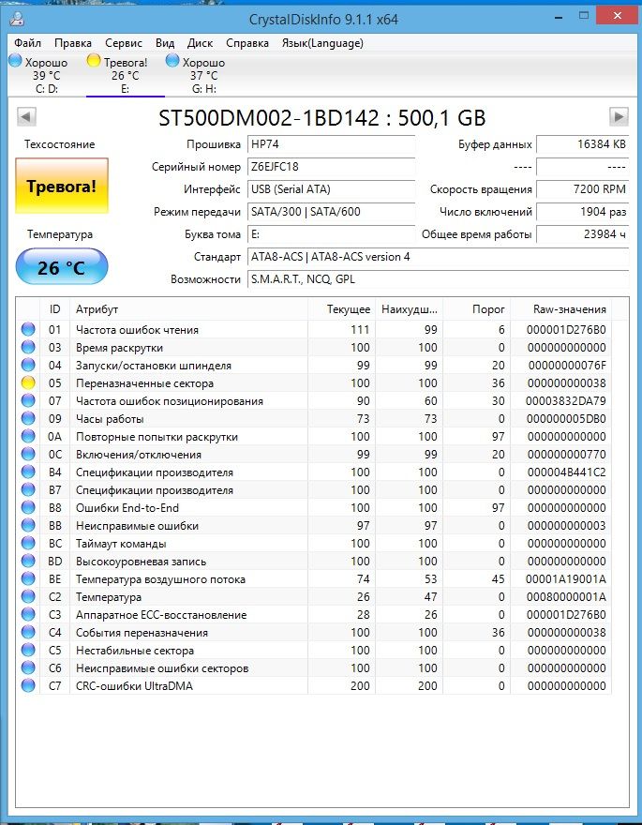The width and height of the screenshot is (642, 825).
Task: Click the Прошивка field showing HP74
Action: (x=331, y=144)
